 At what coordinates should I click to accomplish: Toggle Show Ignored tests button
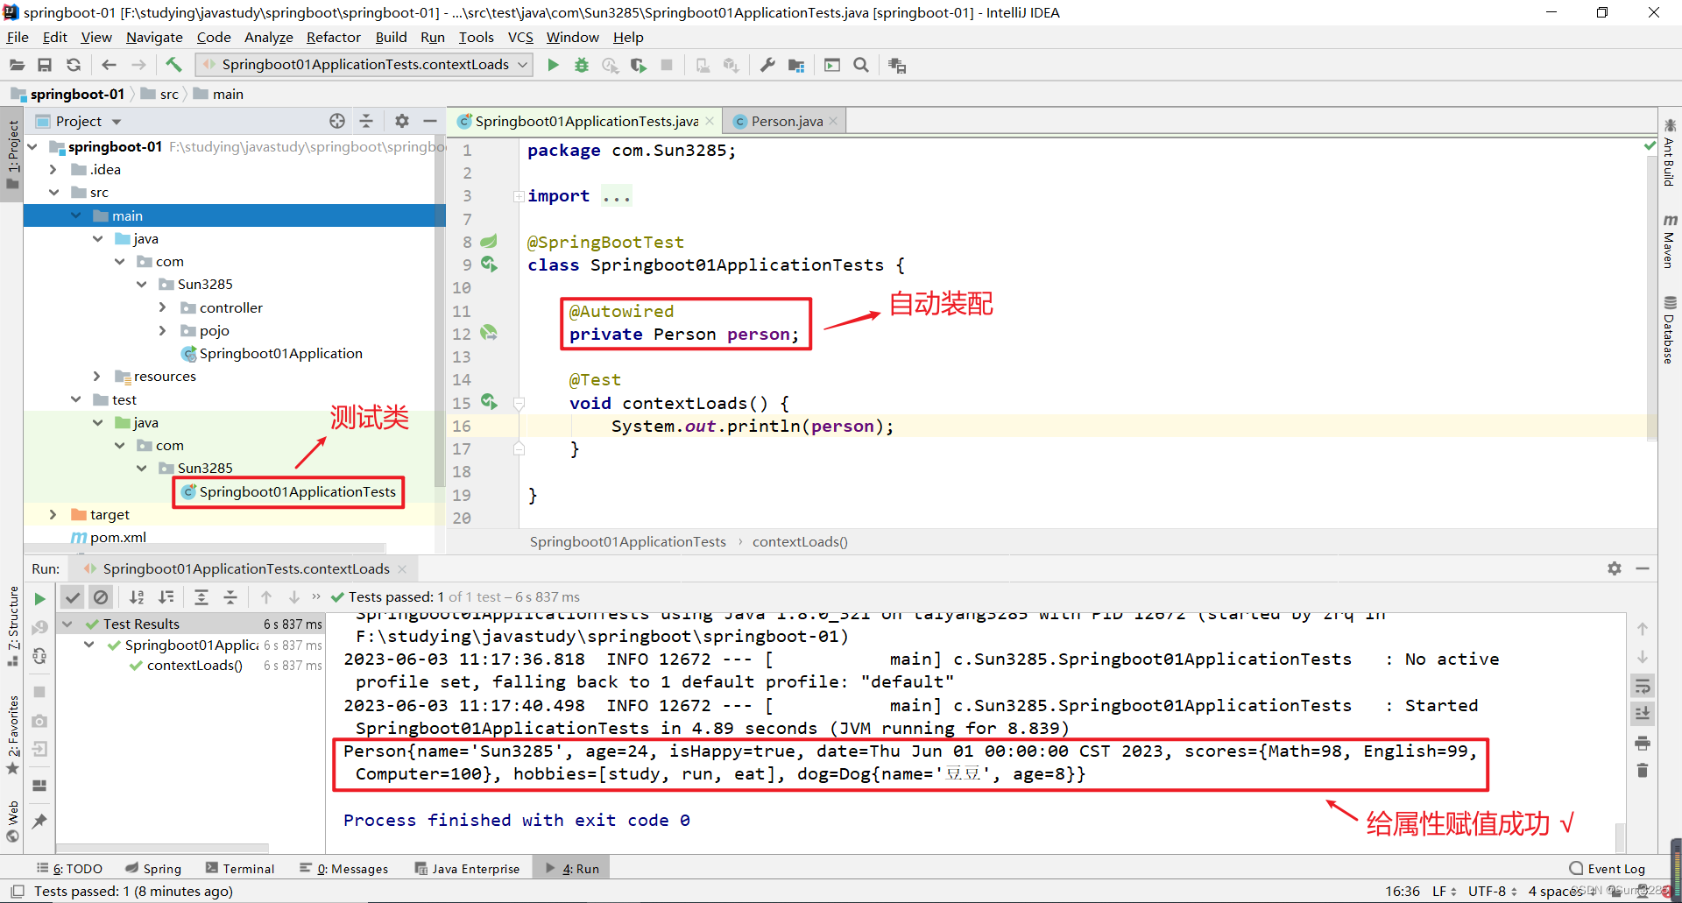pyautogui.click(x=101, y=597)
